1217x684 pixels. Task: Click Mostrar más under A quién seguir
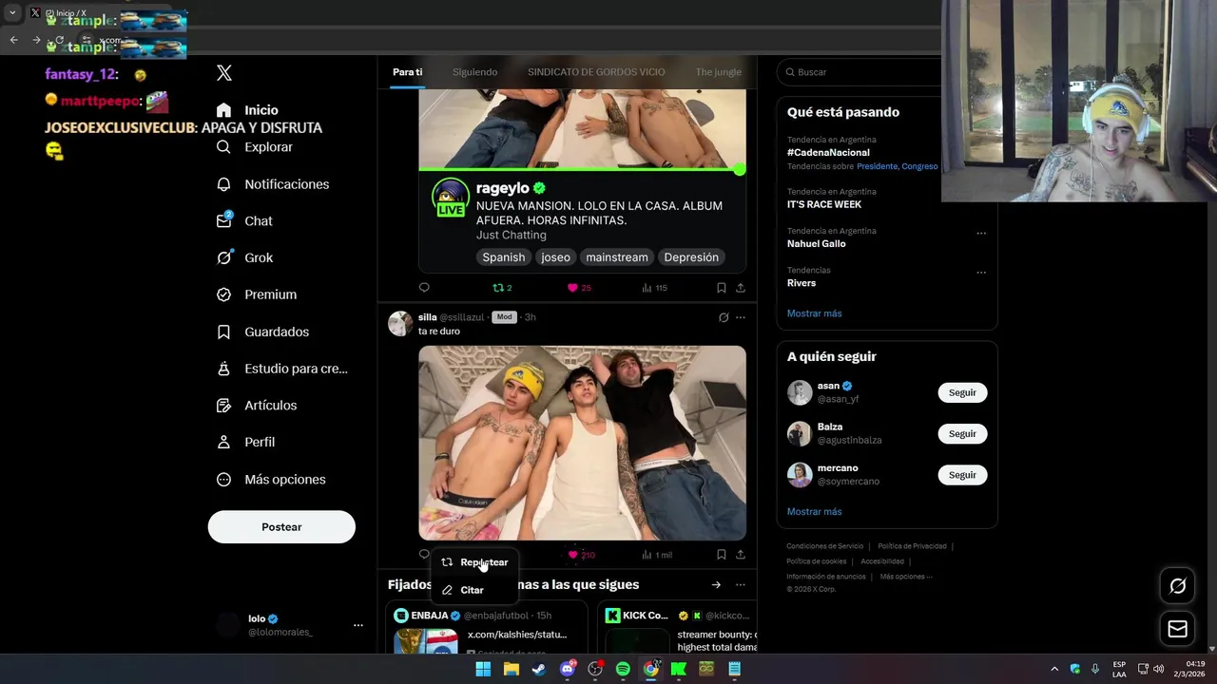point(814,512)
